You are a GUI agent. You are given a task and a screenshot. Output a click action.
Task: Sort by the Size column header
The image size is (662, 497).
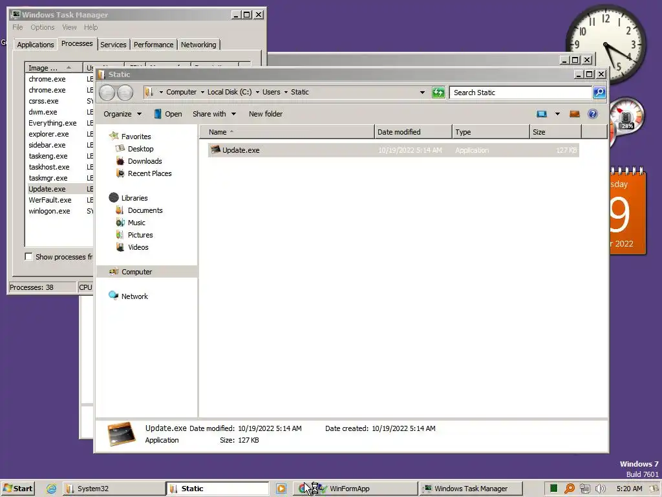coord(555,132)
